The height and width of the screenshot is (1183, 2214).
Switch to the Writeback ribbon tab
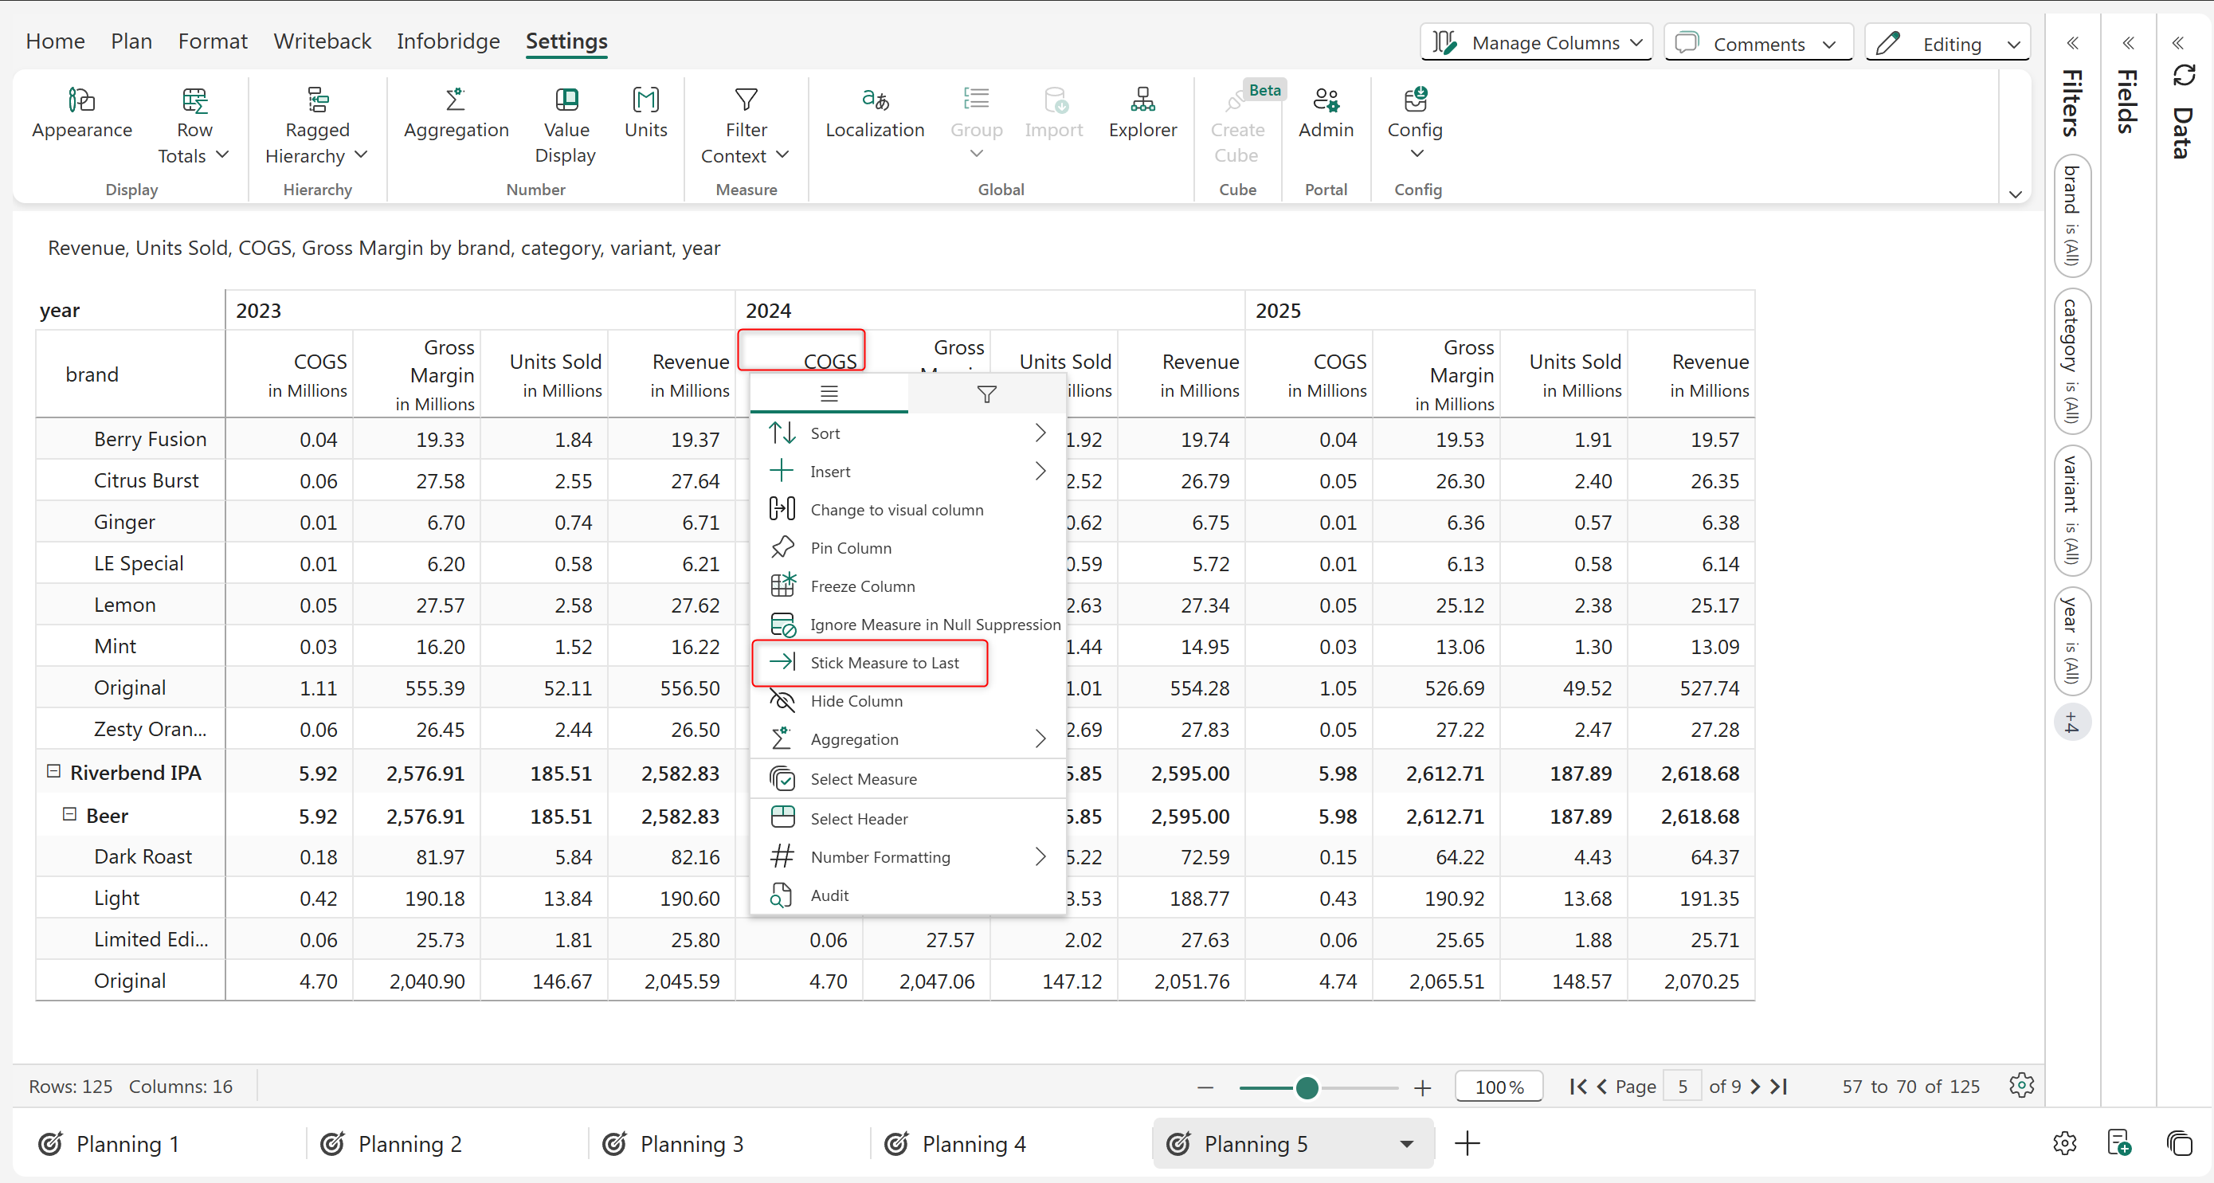click(323, 41)
